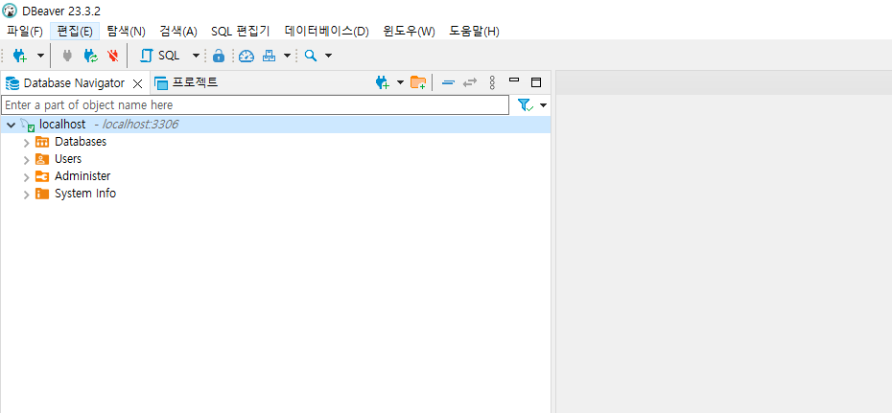Select the System Info tree item
Viewport: 892px width, 413px height.
click(85, 194)
